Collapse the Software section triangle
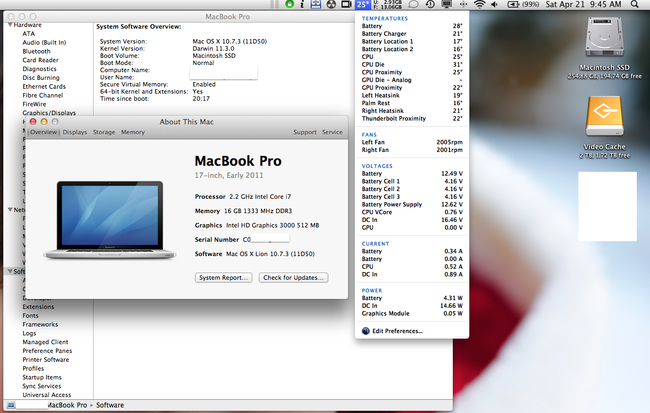Viewport: 650px width, 413px height. [x=10, y=271]
